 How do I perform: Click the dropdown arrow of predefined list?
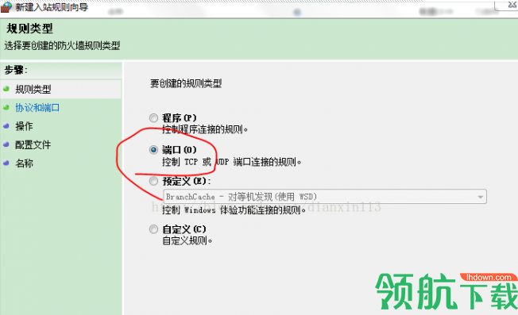481,197
